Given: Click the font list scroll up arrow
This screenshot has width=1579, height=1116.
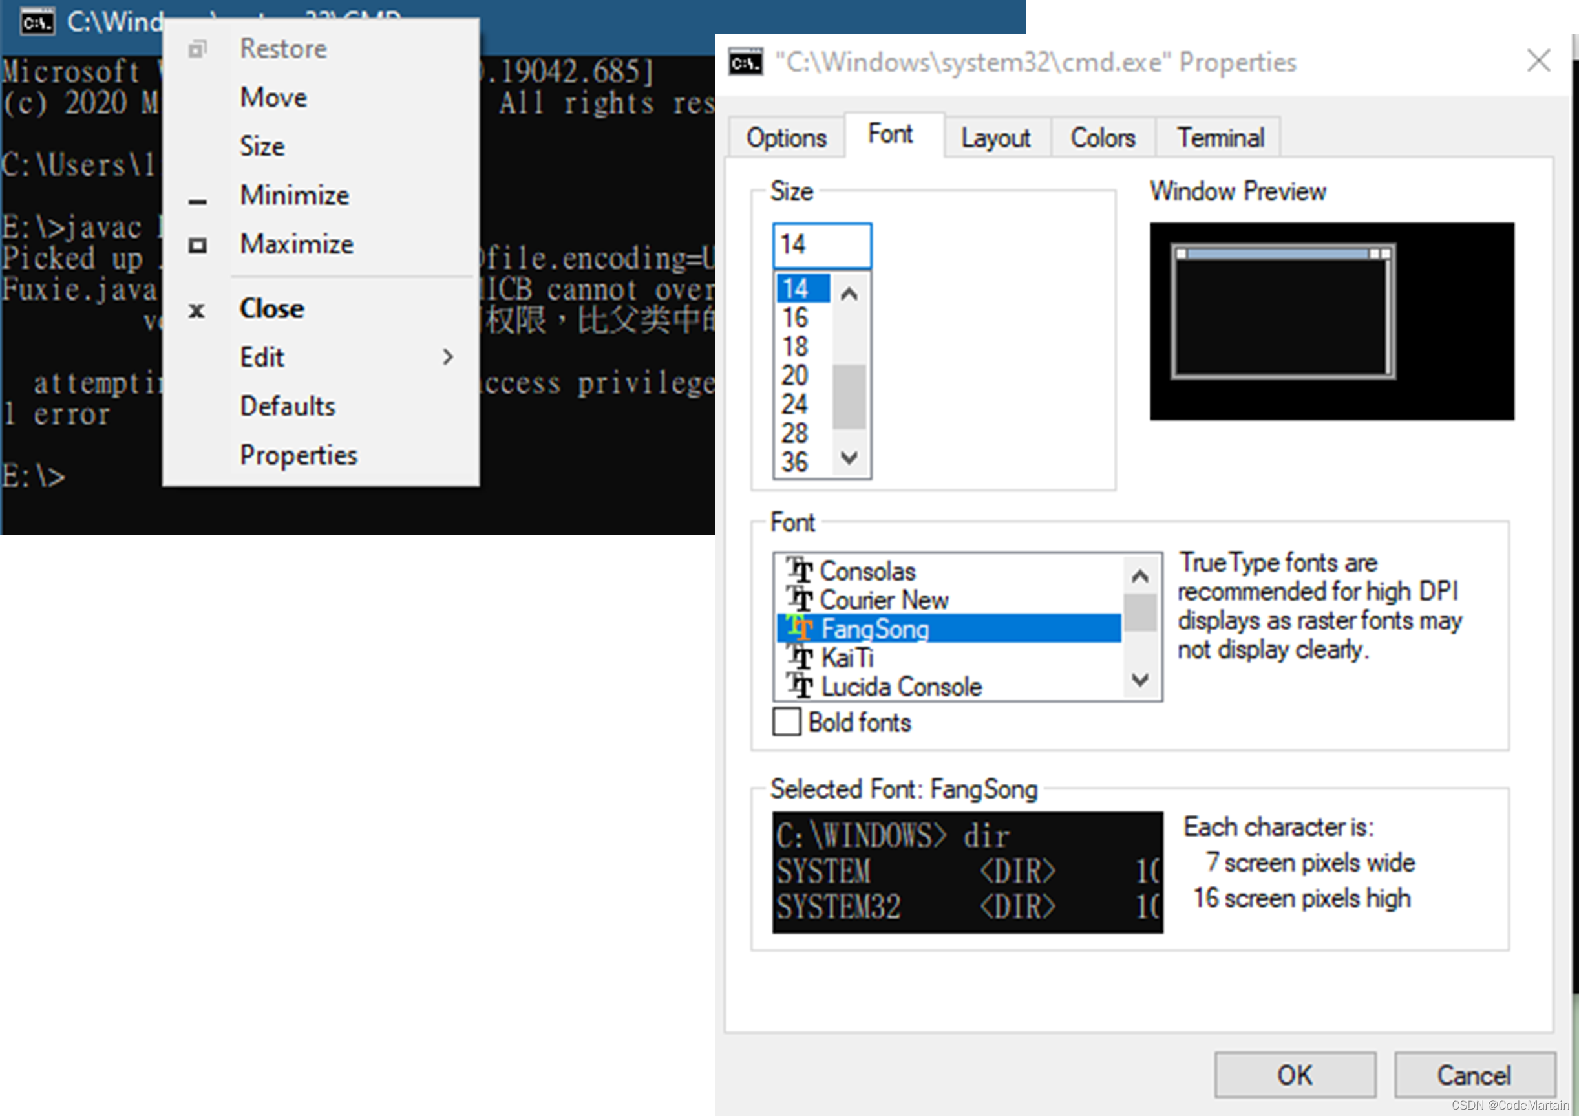Looking at the screenshot, I should coord(1140,575).
